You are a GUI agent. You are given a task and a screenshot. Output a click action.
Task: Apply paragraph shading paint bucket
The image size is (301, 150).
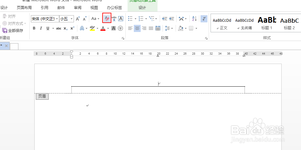181,28
